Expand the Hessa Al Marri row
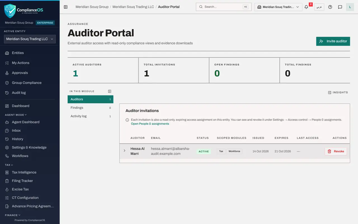The image size is (358, 224). [x=124, y=151]
